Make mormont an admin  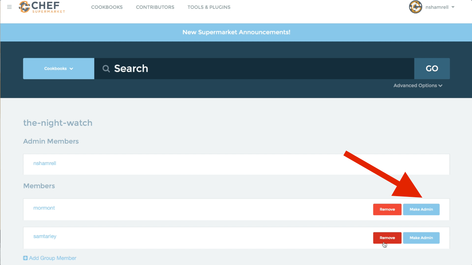[x=421, y=209]
